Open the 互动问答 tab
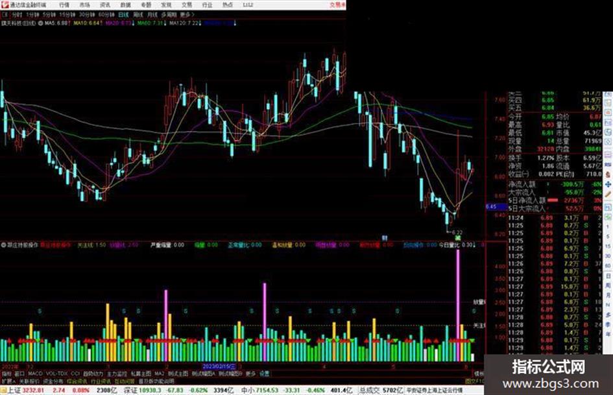This screenshot has height=395, width=613. tap(125, 381)
